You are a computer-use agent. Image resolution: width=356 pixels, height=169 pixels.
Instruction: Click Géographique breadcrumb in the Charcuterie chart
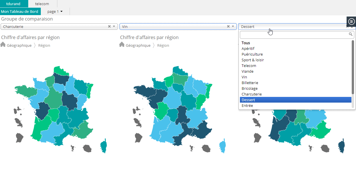coord(19,45)
